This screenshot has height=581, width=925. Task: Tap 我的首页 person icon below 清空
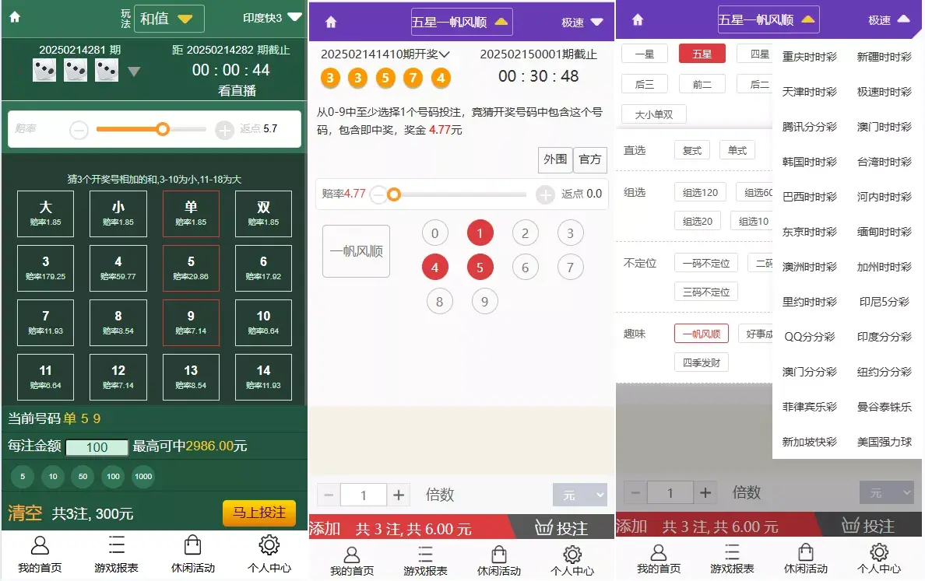point(40,545)
